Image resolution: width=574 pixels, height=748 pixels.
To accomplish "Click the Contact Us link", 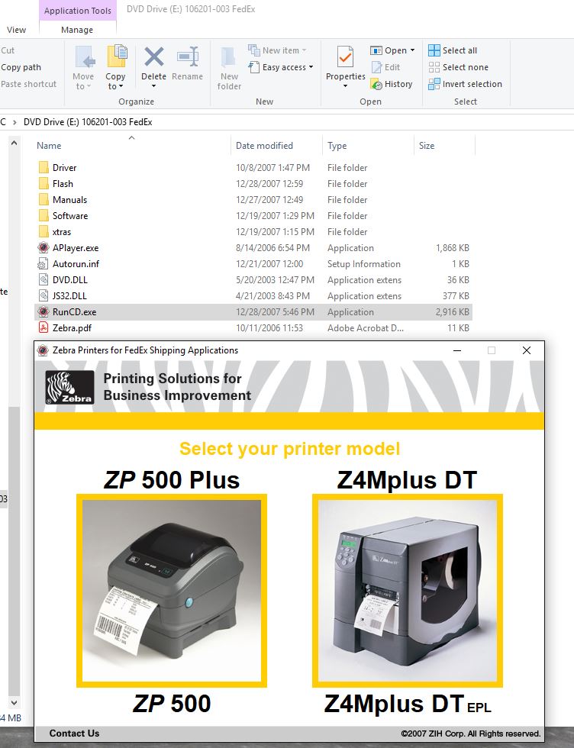I will point(74,733).
